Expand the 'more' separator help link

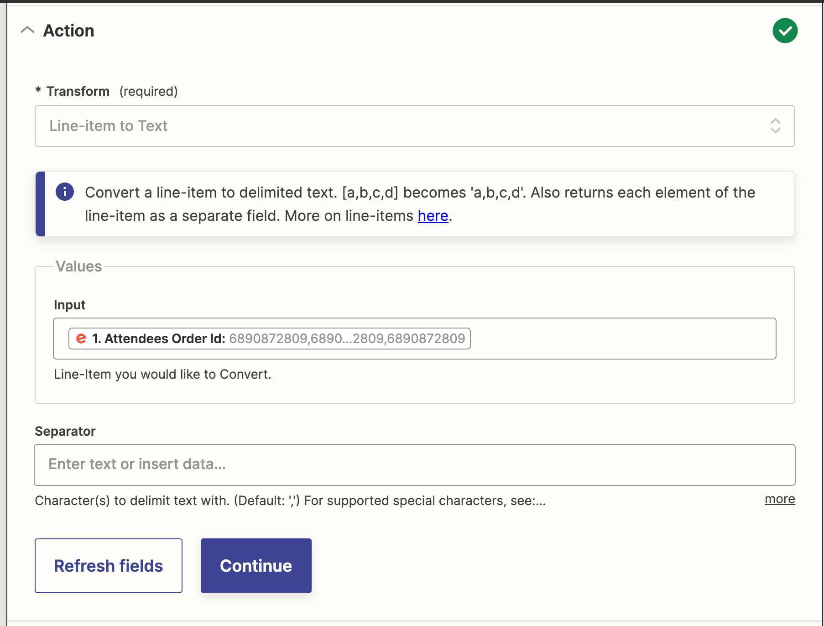780,499
